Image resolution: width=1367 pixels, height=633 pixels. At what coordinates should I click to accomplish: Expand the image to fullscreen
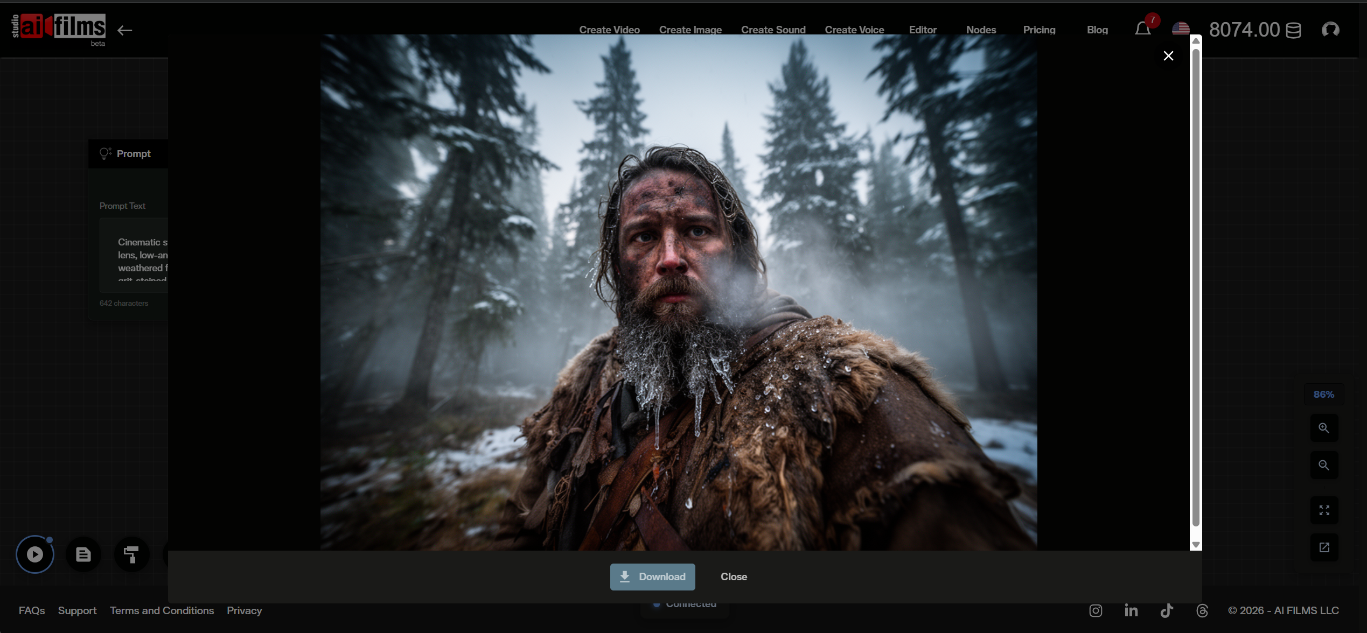pos(1324,510)
